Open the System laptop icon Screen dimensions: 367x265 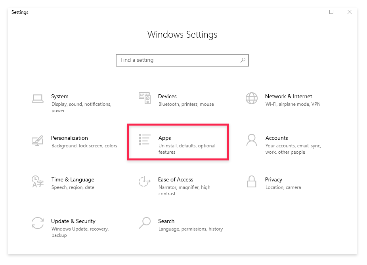pyautogui.click(x=37, y=99)
